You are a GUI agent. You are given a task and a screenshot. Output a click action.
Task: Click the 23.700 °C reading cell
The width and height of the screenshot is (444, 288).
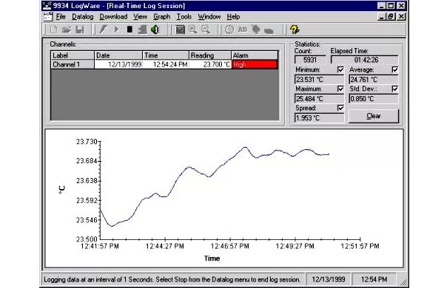point(210,64)
